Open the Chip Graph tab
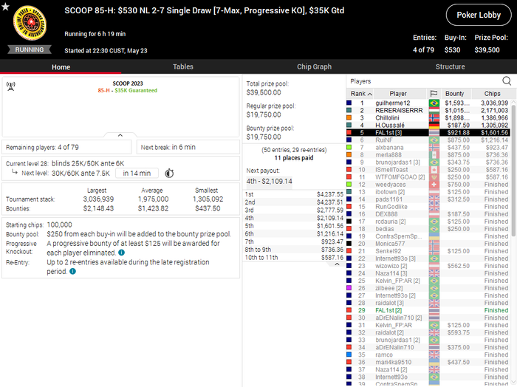 click(x=314, y=66)
